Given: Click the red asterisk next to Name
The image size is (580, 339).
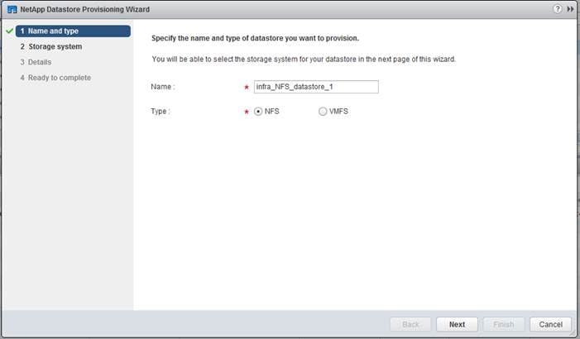Looking at the screenshot, I should point(247,88).
